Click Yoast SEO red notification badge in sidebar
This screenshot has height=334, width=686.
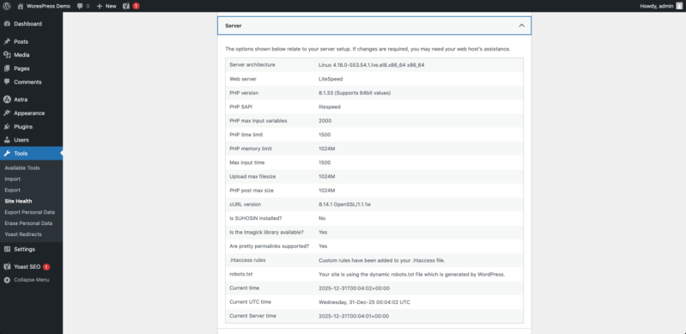(47, 267)
